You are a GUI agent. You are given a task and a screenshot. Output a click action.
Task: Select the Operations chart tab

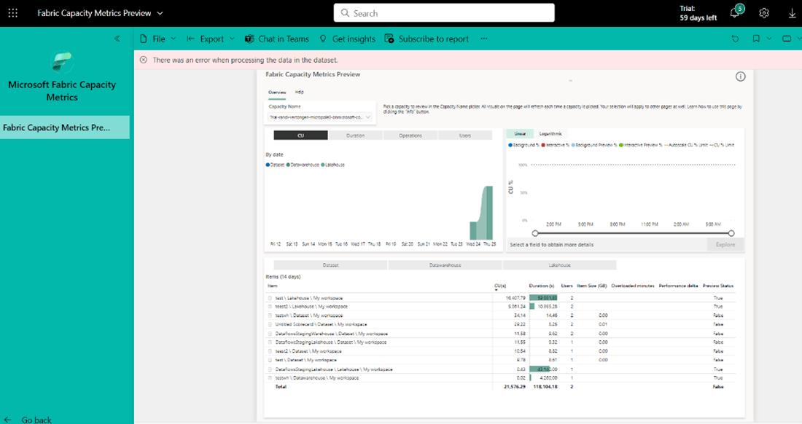410,136
